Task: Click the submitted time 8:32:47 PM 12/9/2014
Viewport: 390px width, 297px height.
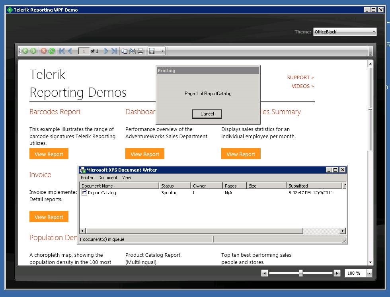Action: (x=311, y=193)
